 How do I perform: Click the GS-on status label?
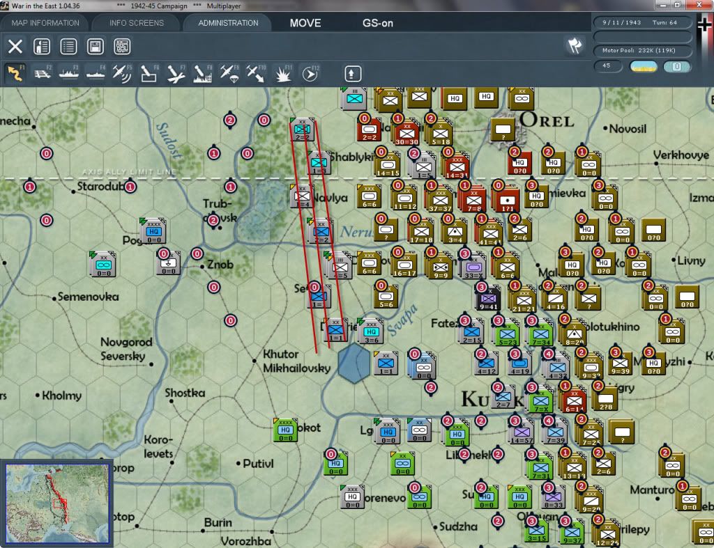(377, 23)
